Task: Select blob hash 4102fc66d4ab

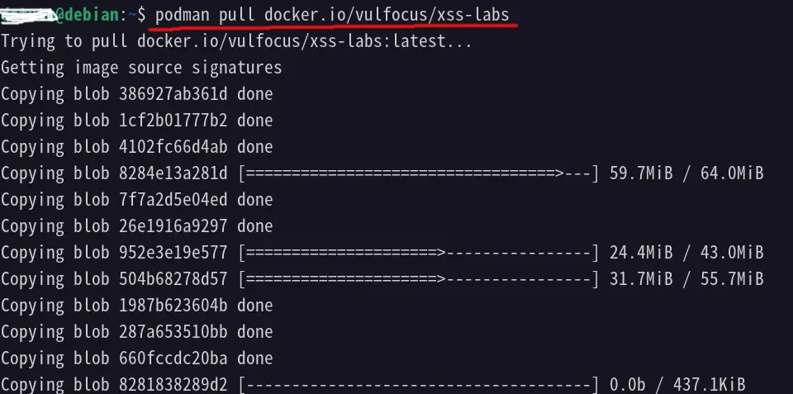Action: pyautogui.click(x=173, y=147)
